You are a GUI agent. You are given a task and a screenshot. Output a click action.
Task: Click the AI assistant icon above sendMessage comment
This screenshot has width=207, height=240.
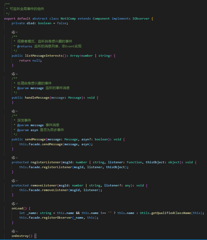point(13,111)
